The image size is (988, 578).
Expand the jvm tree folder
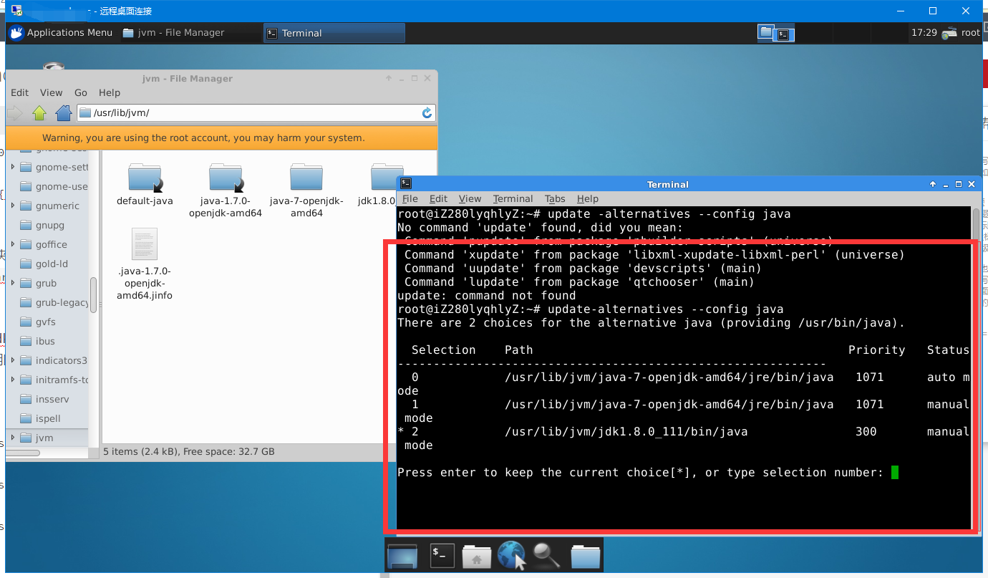coord(13,438)
